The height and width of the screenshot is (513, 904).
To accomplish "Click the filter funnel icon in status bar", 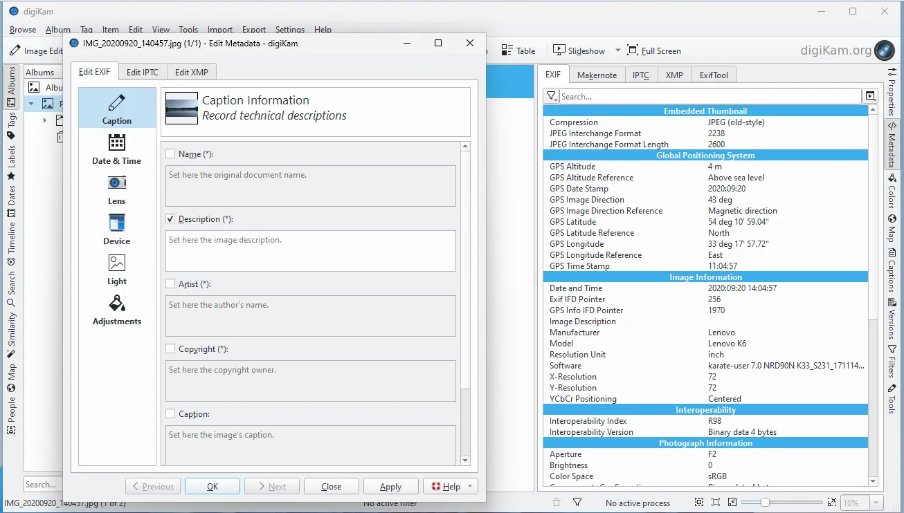I will click(577, 503).
